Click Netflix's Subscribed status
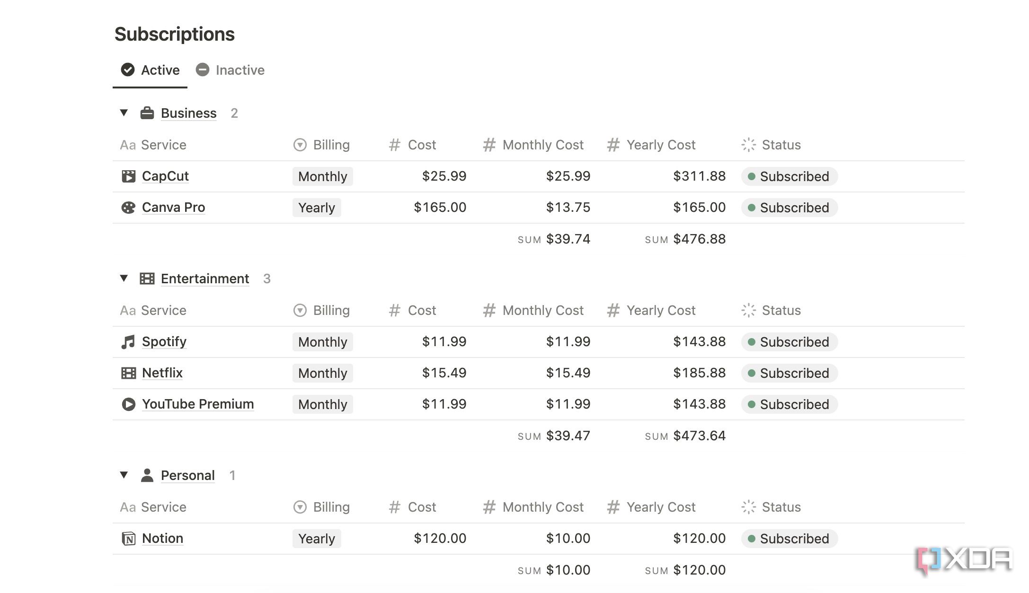This screenshot has height=593, width=1029. 789,373
